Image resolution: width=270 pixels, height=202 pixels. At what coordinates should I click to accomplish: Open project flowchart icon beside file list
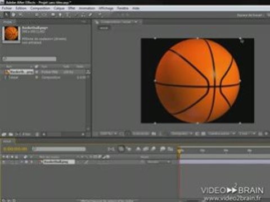point(88,72)
